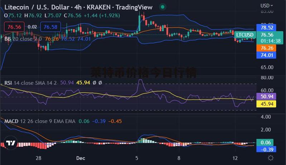Click the 78.52 upper band price label
This screenshot has width=286, height=165.
point(267,27)
